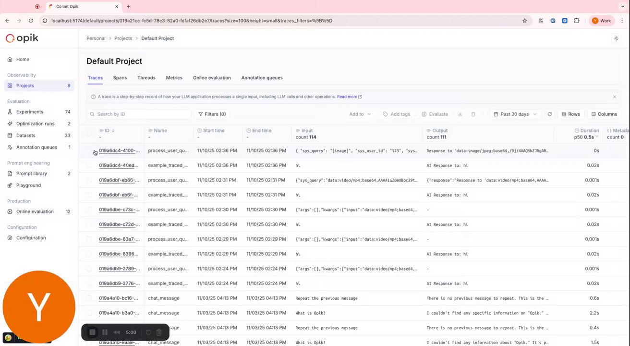Open the Rows height selector
Screen dimensions: 630x346
[570, 114]
